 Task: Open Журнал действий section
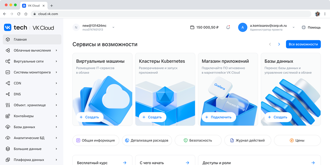(x=248, y=141)
